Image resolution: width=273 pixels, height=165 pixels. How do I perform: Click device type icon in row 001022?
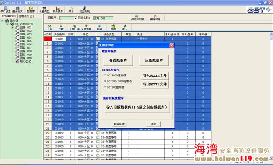pyautogui.click(x=98, y=133)
